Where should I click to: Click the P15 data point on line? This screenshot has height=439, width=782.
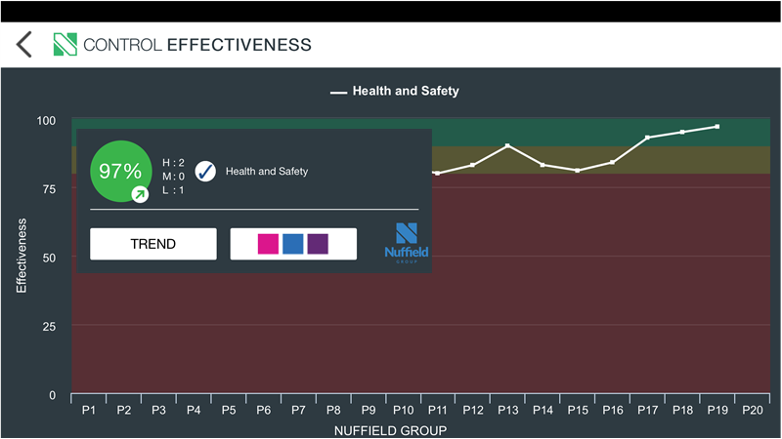578,171
